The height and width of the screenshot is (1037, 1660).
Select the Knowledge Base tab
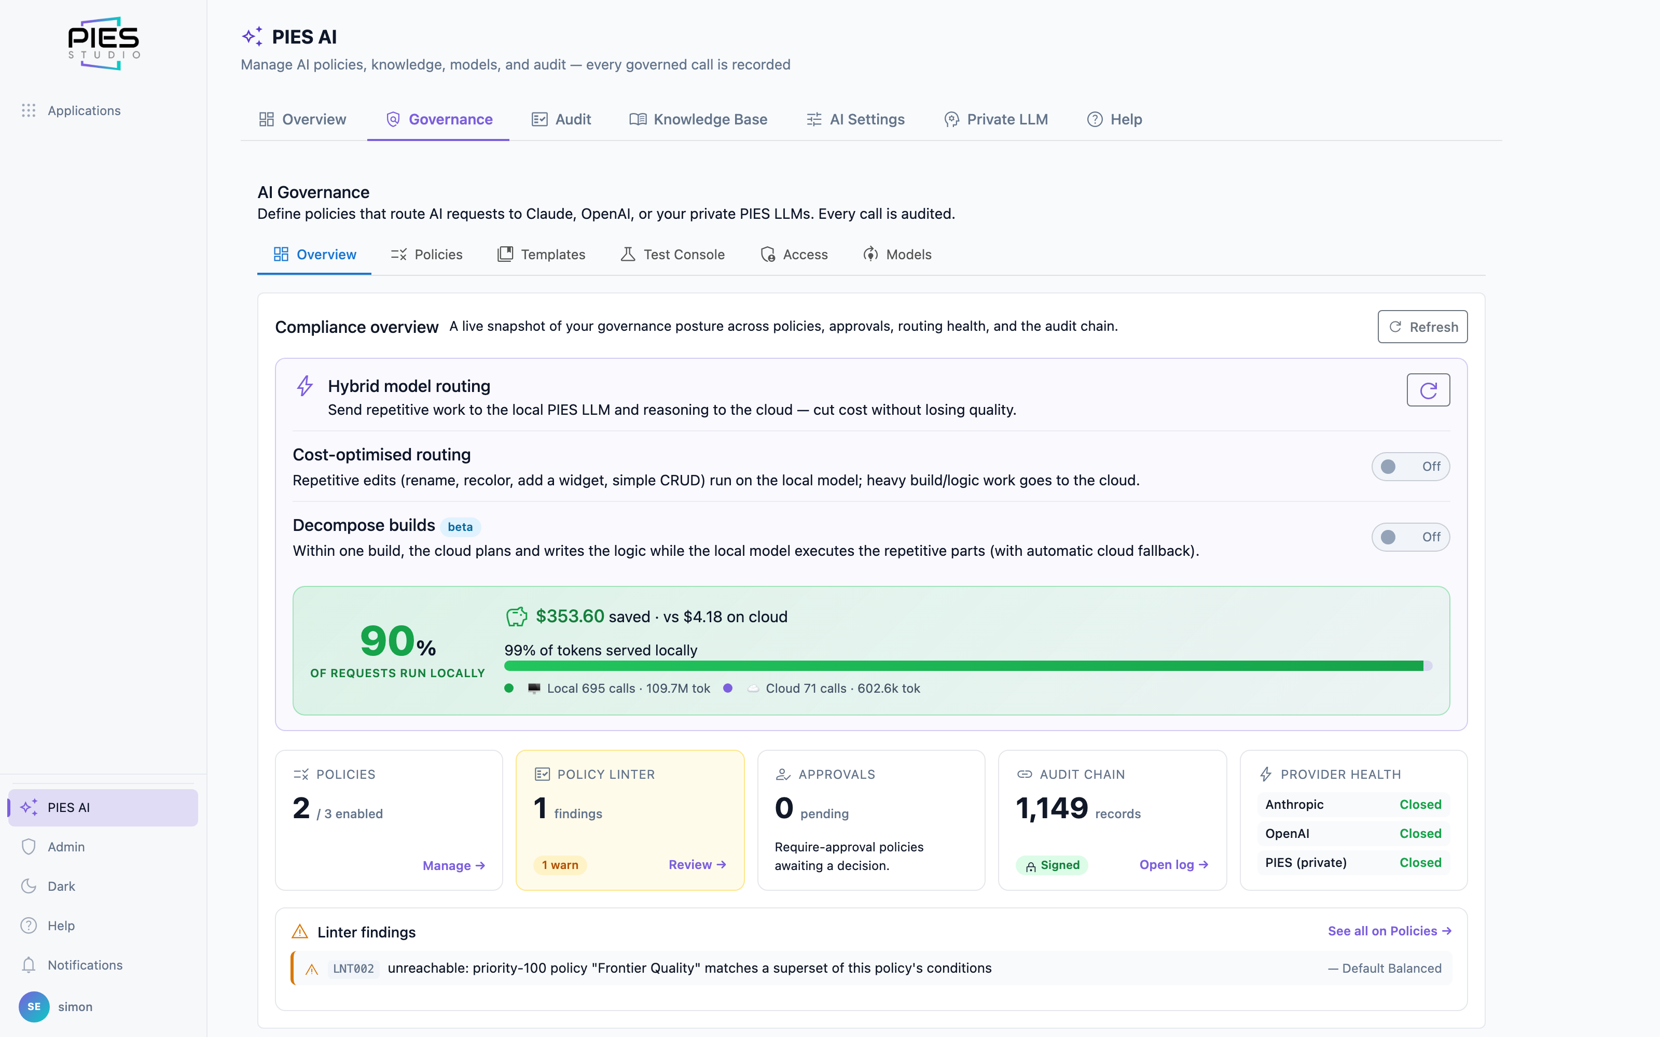click(x=698, y=119)
